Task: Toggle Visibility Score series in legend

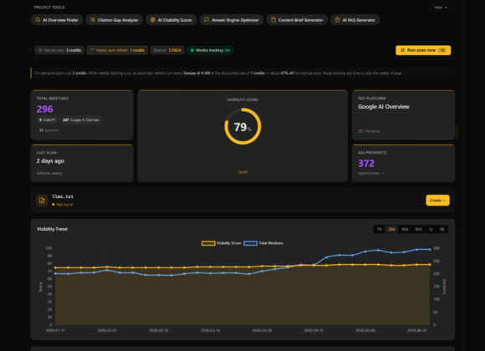Action: click(221, 243)
